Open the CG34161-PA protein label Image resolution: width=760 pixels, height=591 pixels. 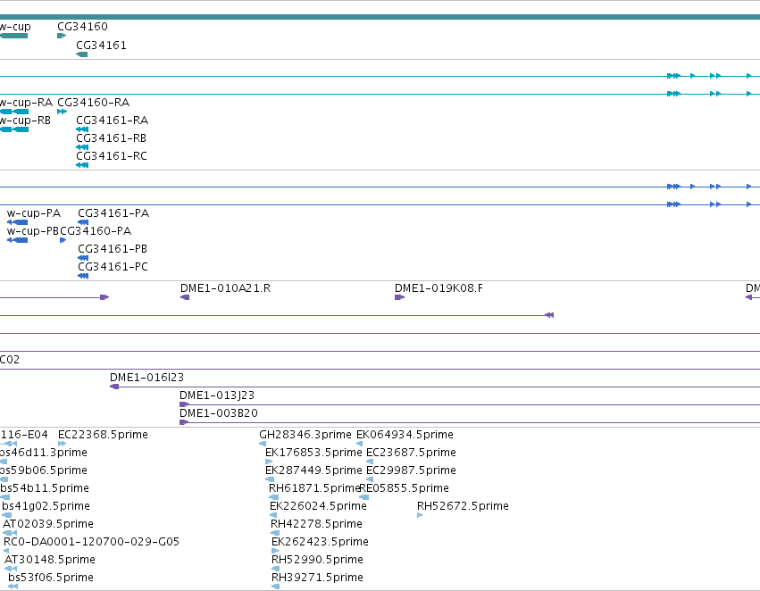(113, 213)
